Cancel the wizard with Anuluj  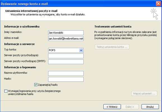click(150, 107)
